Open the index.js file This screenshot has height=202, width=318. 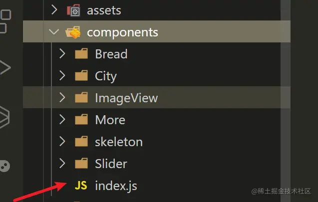116,186
